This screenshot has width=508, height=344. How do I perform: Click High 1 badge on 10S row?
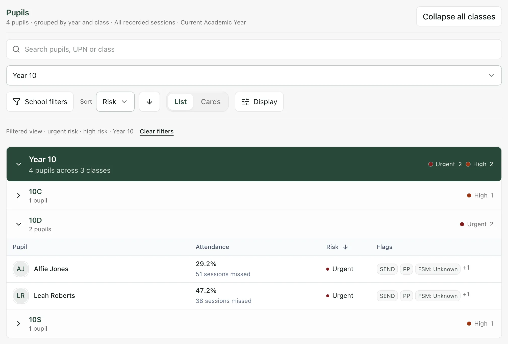480,324
